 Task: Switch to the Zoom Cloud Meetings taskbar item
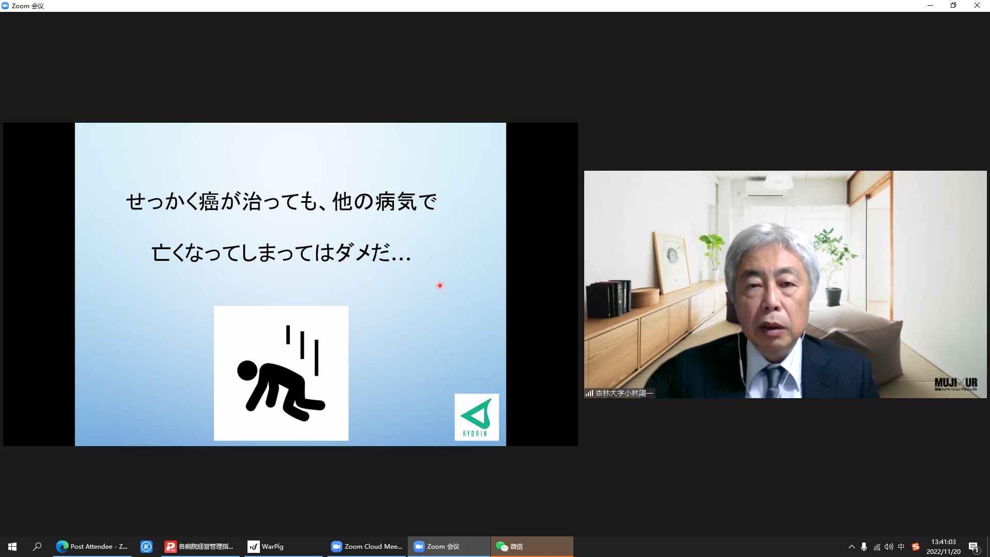(367, 547)
